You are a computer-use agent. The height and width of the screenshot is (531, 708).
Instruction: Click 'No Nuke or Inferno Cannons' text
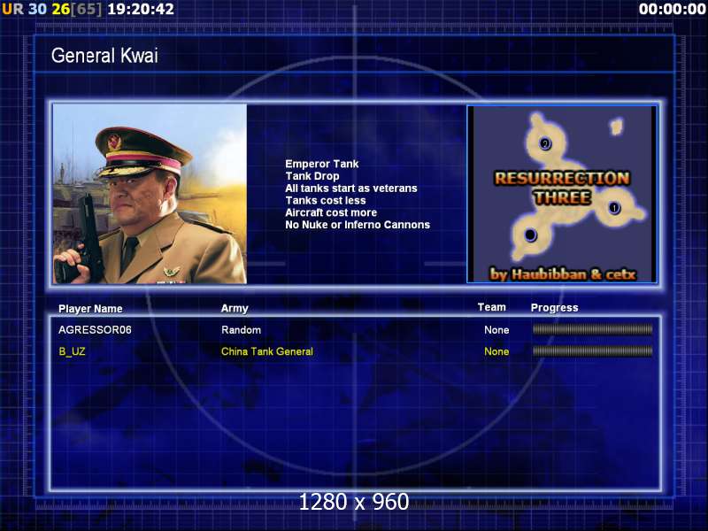(358, 225)
